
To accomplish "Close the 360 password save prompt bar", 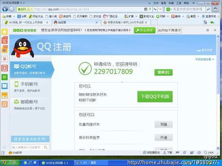I will (215, 30).
